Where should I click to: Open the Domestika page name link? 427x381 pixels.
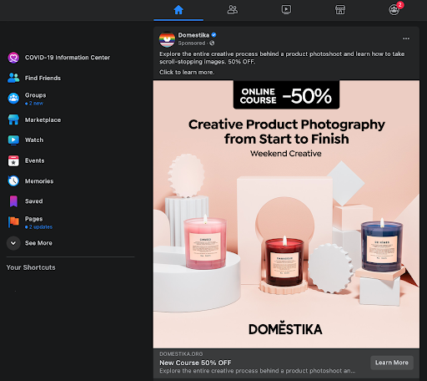coord(193,35)
